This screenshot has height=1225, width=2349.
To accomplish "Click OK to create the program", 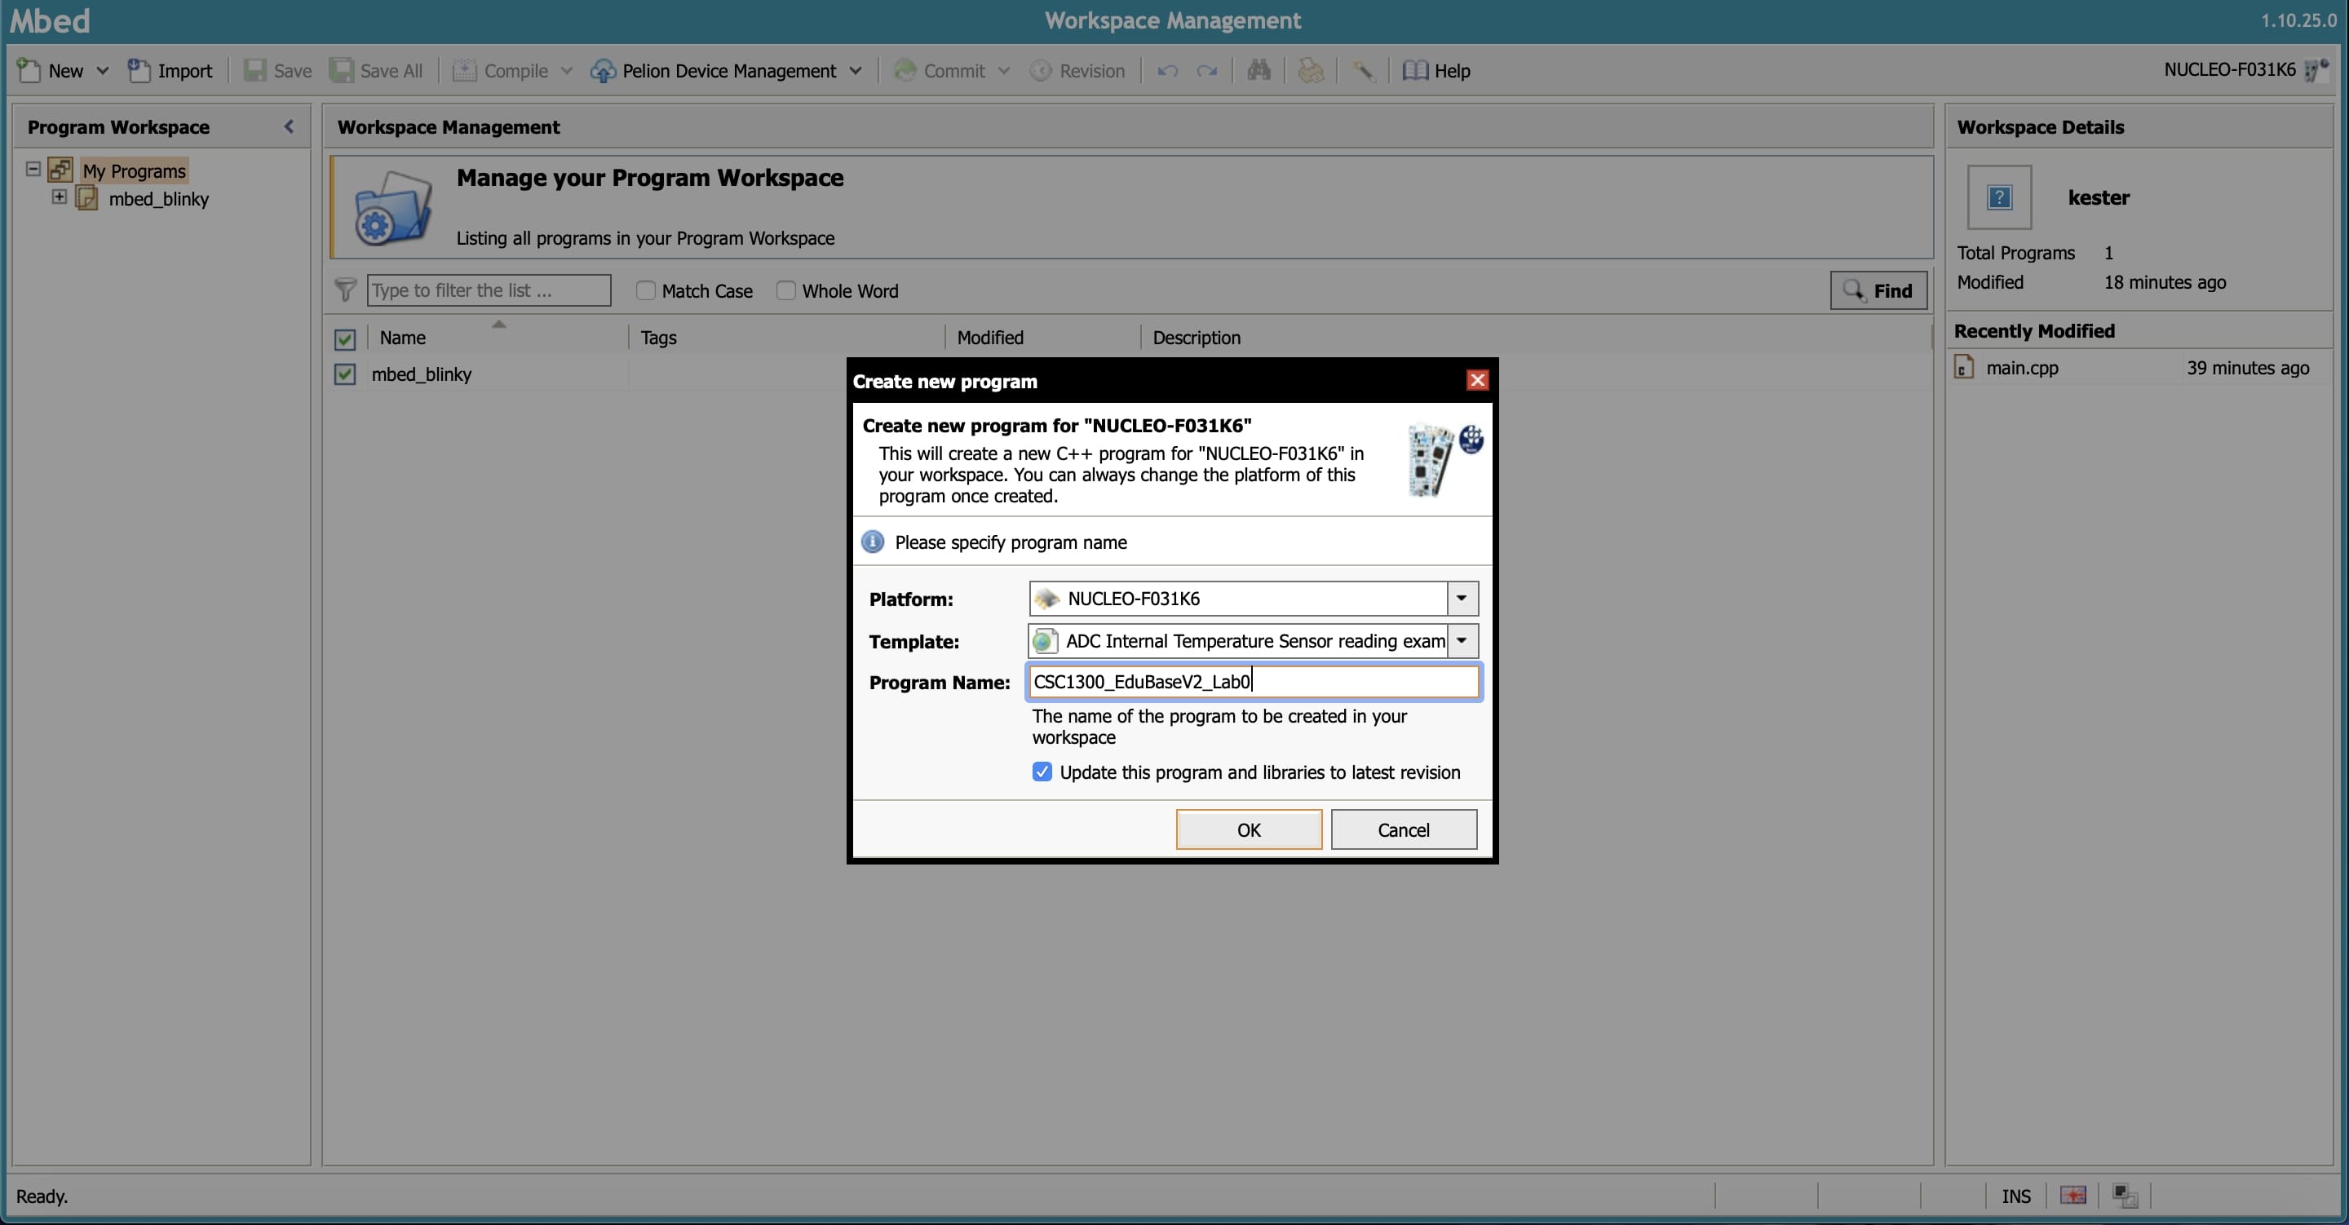I will click(x=1247, y=829).
